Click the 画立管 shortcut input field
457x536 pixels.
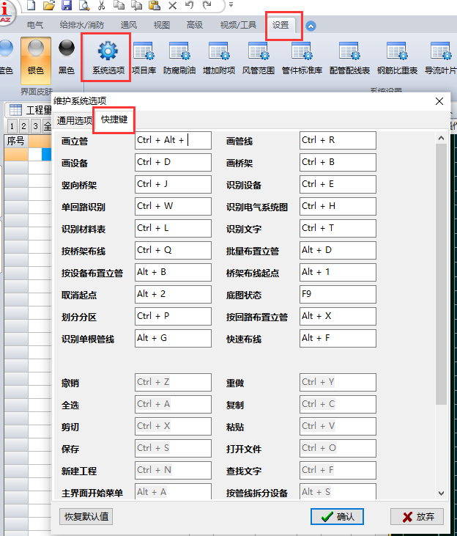[x=173, y=140]
